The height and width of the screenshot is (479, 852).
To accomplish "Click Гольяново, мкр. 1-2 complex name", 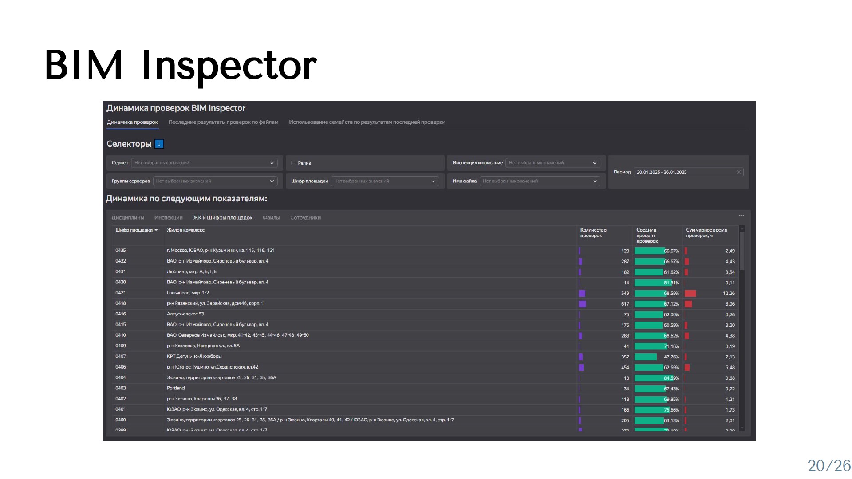I will pos(188,293).
